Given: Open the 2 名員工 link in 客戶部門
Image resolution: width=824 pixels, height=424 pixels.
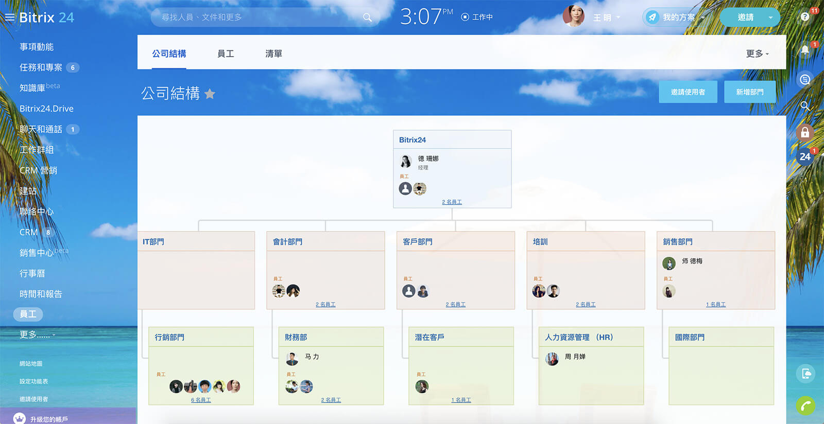Looking at the screenshot, I should [x=456, y=304].
